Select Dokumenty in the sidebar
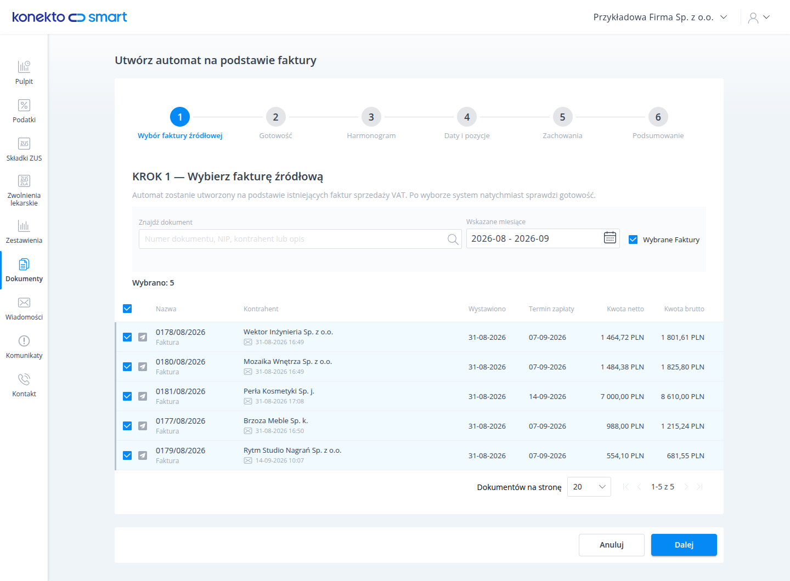 tap(24, 270)
